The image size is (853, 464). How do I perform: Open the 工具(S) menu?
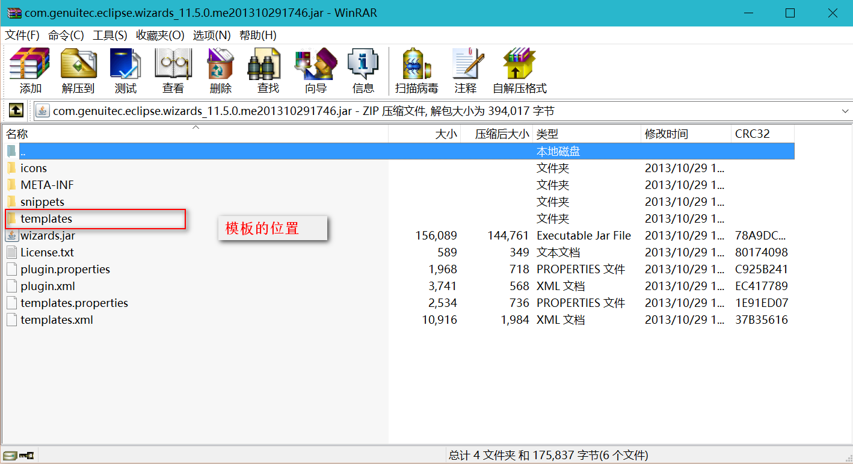tap(110, 35)
